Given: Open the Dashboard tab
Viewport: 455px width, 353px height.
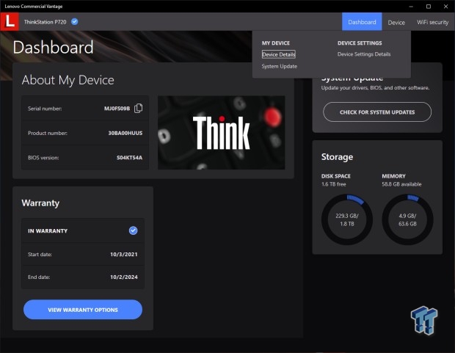Looking at the screenshot, I should click(x=362, y=22).
